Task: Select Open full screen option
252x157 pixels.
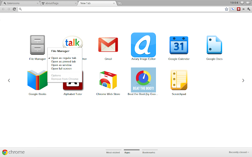Action: click(x=61, y=69)
